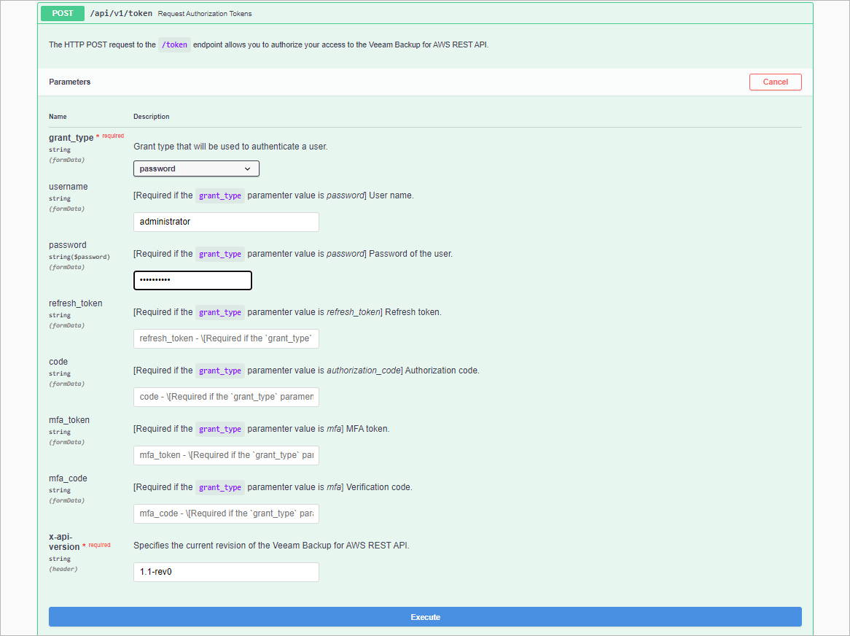The height and width of the screenshot is (636, 850).
Task: Click the grant_type code tag in refresh_token description
Action: 220,312
